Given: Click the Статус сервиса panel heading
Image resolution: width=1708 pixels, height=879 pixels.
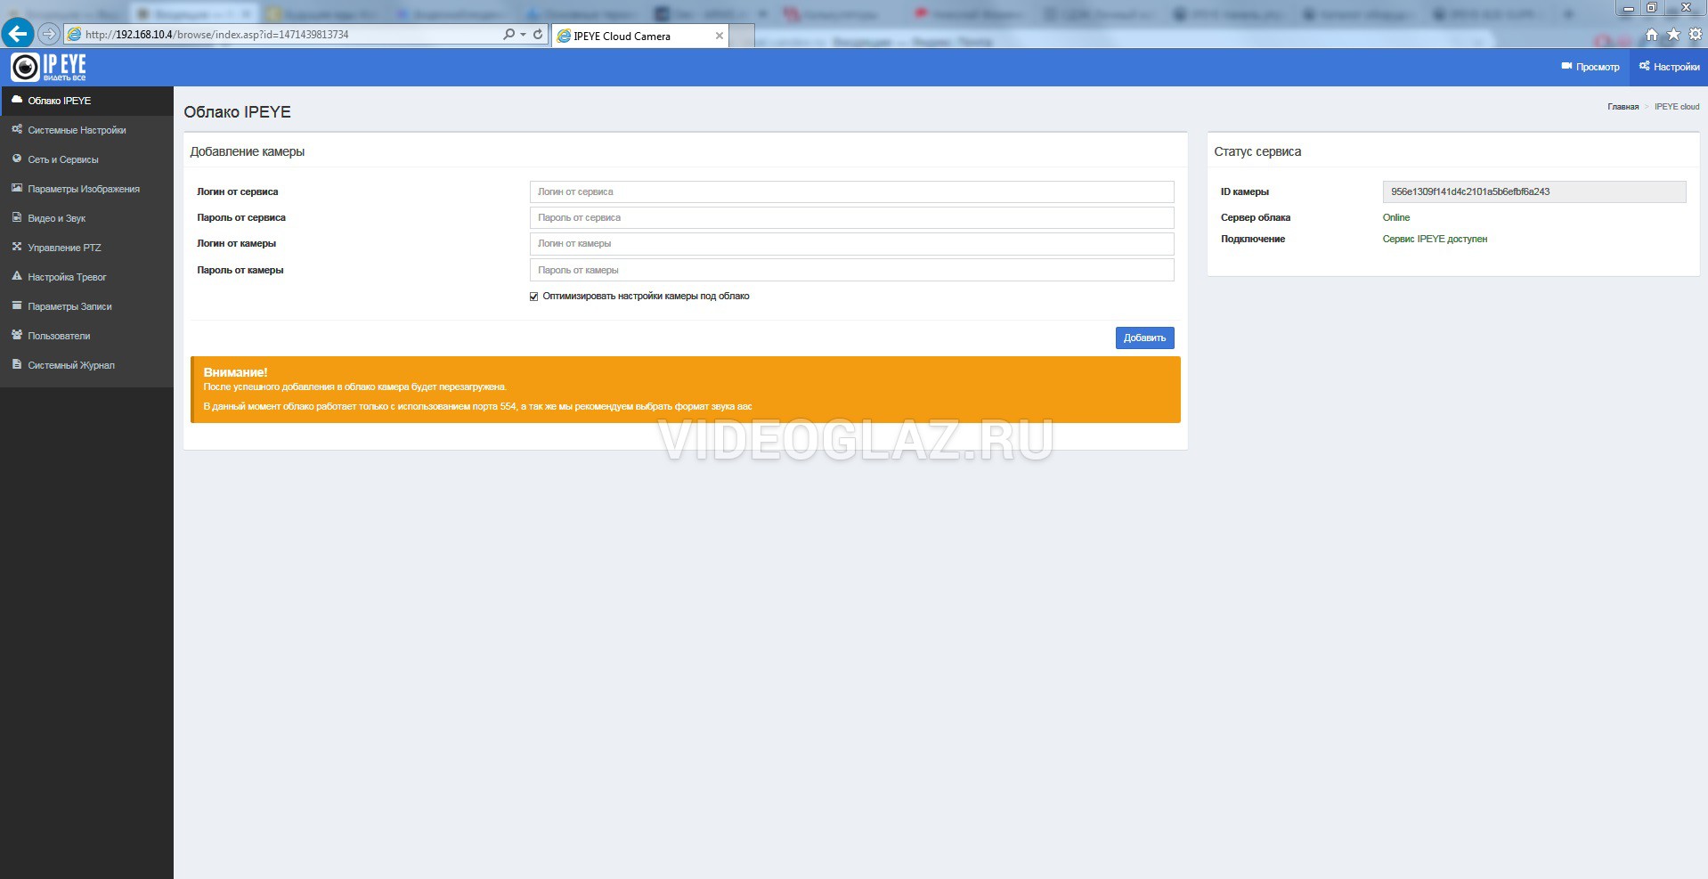Looking at the screenshot, I should (1257, 151).
